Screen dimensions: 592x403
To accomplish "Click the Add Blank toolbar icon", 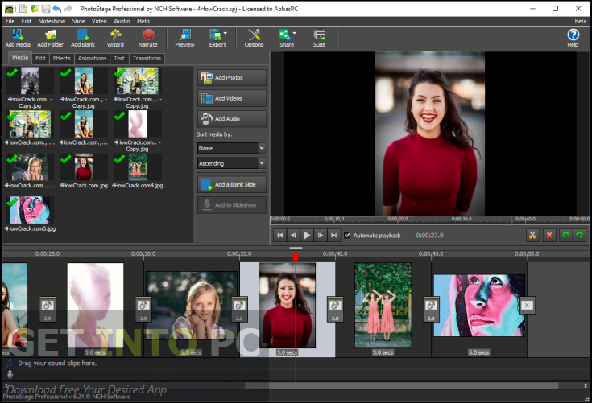I will (x=83, y=38).
